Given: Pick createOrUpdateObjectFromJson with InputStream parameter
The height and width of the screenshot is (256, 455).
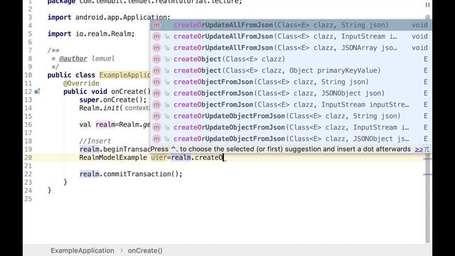Looking at the screenshot, I should click(291, 127).
